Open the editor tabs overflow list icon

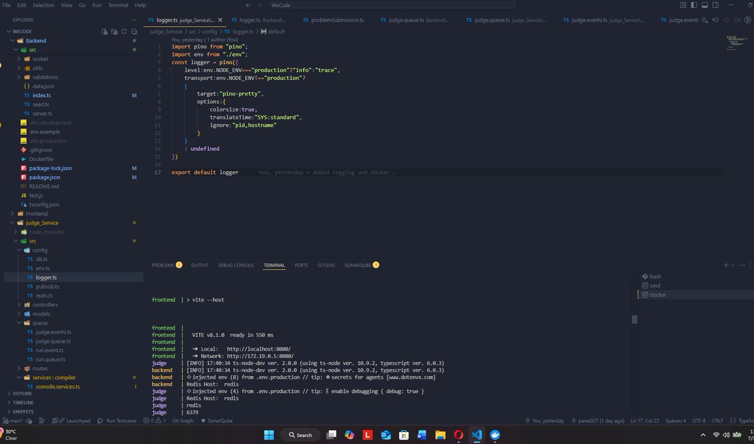tap(705, 20)
